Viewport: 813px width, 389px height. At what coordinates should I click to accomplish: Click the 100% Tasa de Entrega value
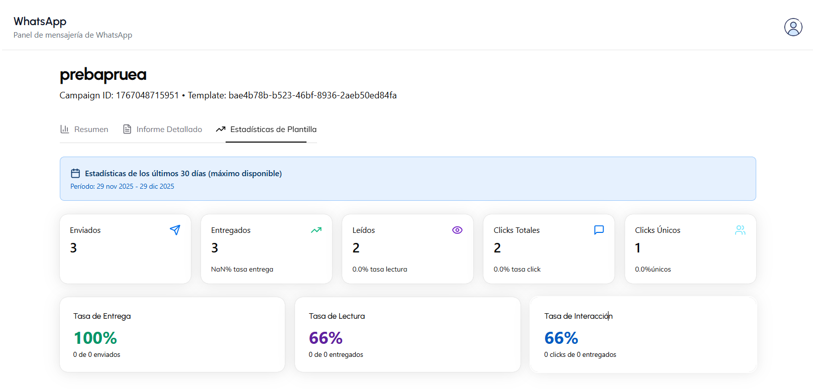pos(95,338)
